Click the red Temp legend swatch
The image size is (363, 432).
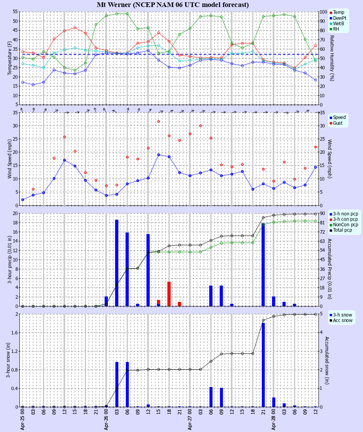(x=331, y=12)
